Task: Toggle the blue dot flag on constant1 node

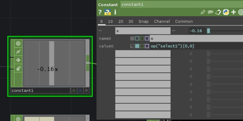Action: point(80,91)
